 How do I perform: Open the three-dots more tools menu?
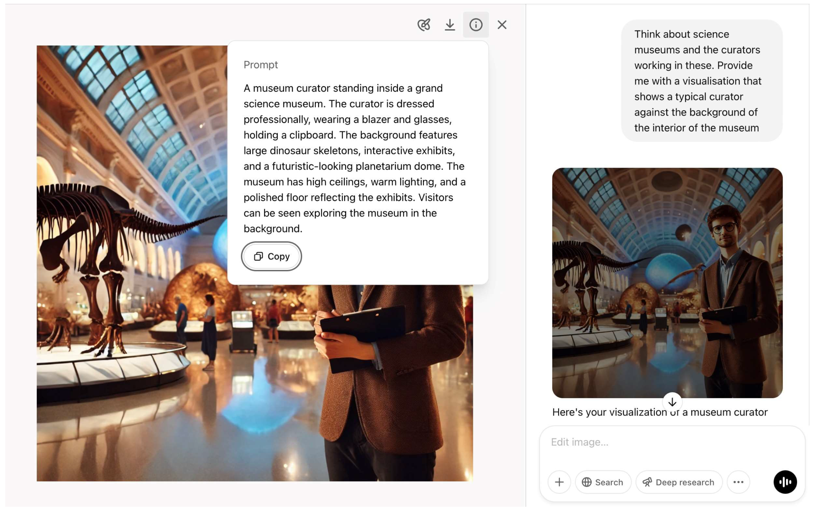tap(738, 482)
